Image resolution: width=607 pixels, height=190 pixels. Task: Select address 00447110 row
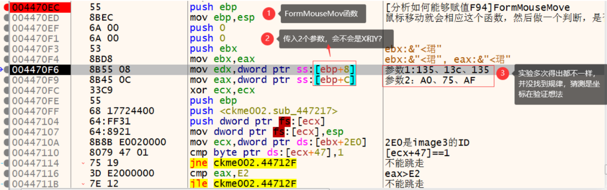pyautogui.click(x=35, y=152)
